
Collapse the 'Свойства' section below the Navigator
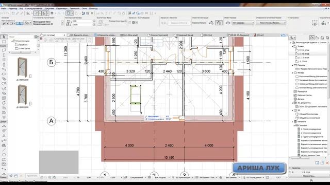290,168
